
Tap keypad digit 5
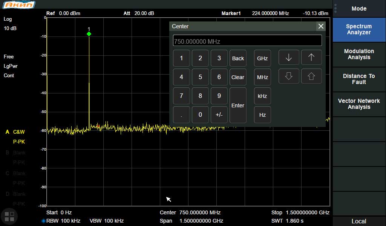[200, 77]
